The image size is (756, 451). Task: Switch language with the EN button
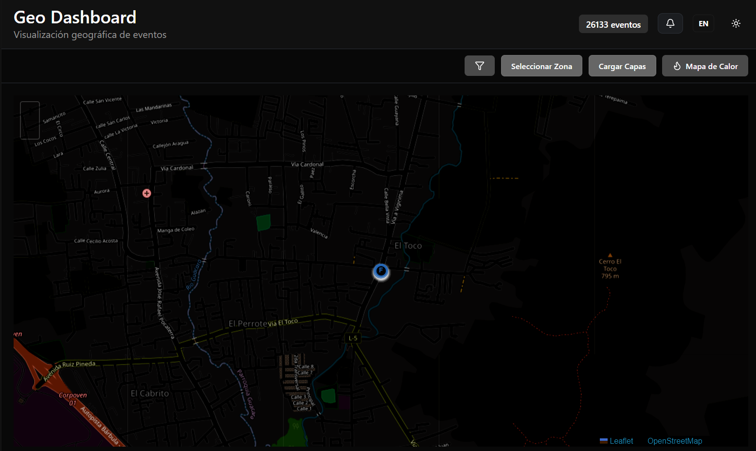click(x=703, y=23)
